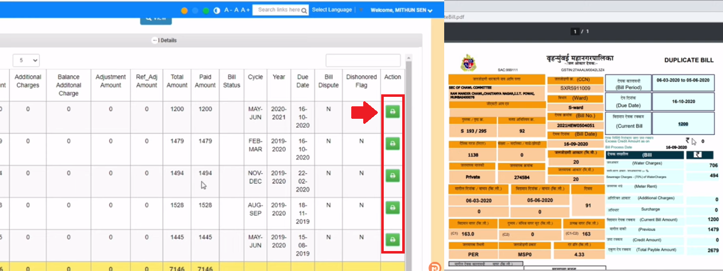Viewport: 723px width, 271px height.
Task: Sort by Ref_Adj Amount column
Action: 147,85
